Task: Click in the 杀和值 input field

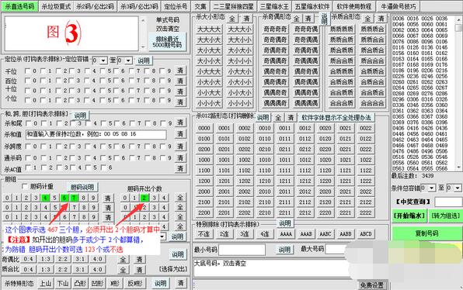Action: tap(96, 134)
